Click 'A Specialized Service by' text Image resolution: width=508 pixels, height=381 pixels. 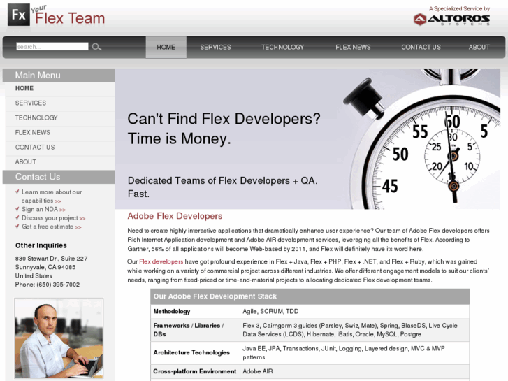tap(459, 9)
